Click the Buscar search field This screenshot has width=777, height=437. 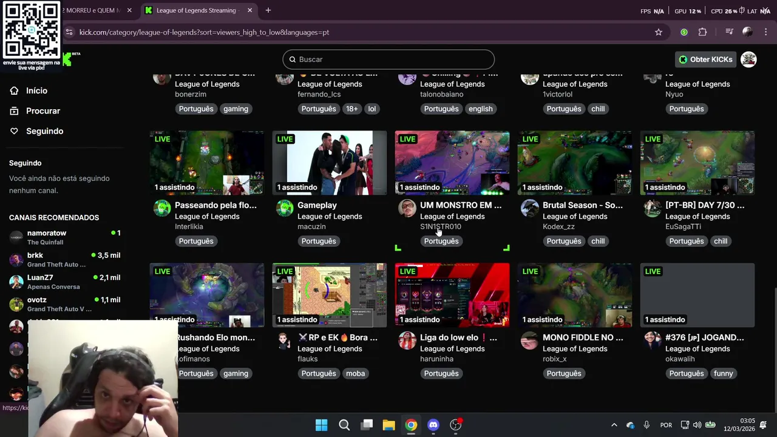click(x=388, y=59)
